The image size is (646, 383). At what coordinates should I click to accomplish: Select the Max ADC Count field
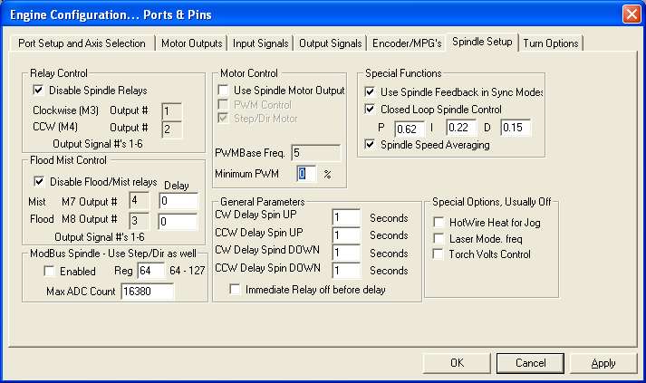point(148,292)
